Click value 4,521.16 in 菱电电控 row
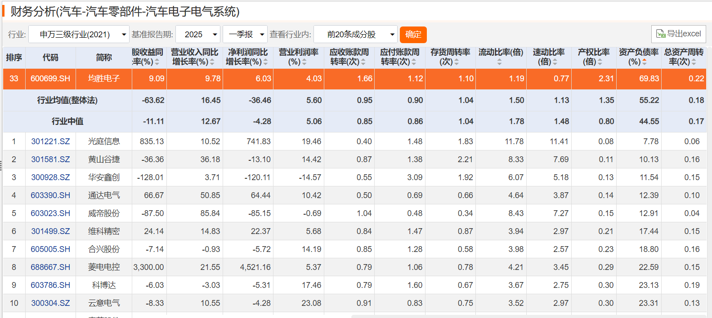Image resolution: width=712 pixels, height=318 pixels. pos(255,267)
